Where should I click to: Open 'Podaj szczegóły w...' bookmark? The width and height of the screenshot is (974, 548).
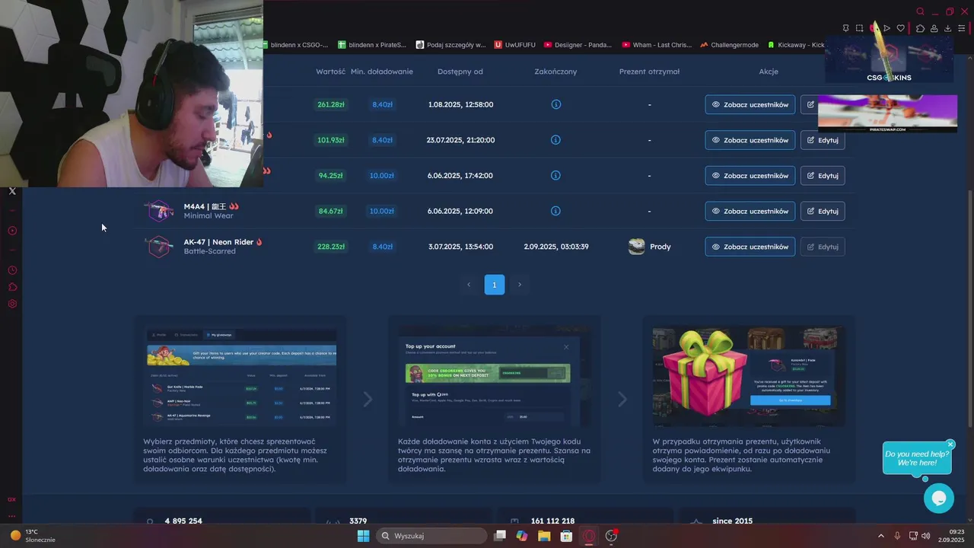pyautogui.click(x=450, y=45)
